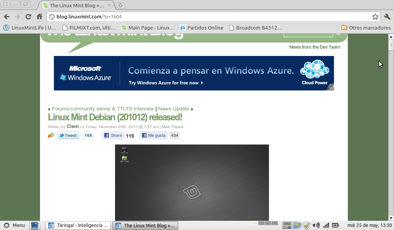
Task: Click the Me gusta count 434
Action: (x=175, y=135)
